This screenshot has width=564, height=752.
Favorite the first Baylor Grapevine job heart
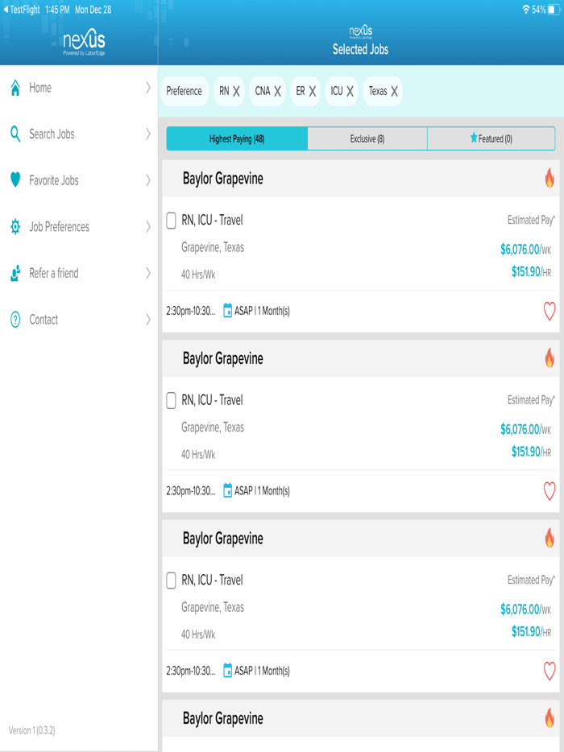[549, 311]
